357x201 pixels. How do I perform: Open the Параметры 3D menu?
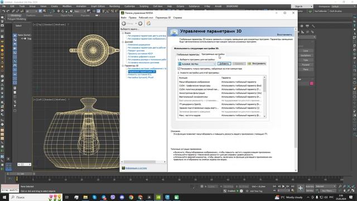pos(163,17)
